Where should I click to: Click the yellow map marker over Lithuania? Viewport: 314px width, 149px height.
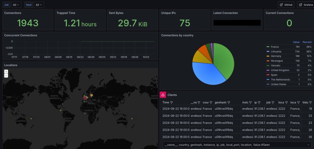[x=91, y=95]
